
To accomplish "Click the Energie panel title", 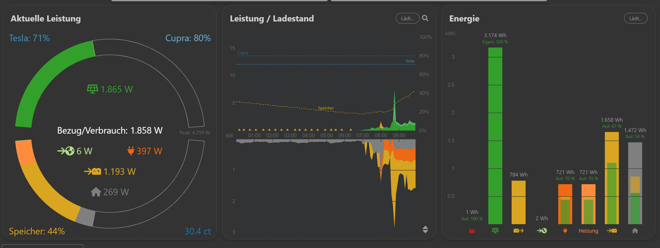I will point(464,18).
